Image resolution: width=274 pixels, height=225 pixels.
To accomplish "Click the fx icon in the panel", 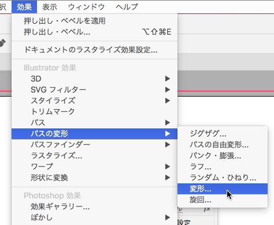I will (208, 209).
